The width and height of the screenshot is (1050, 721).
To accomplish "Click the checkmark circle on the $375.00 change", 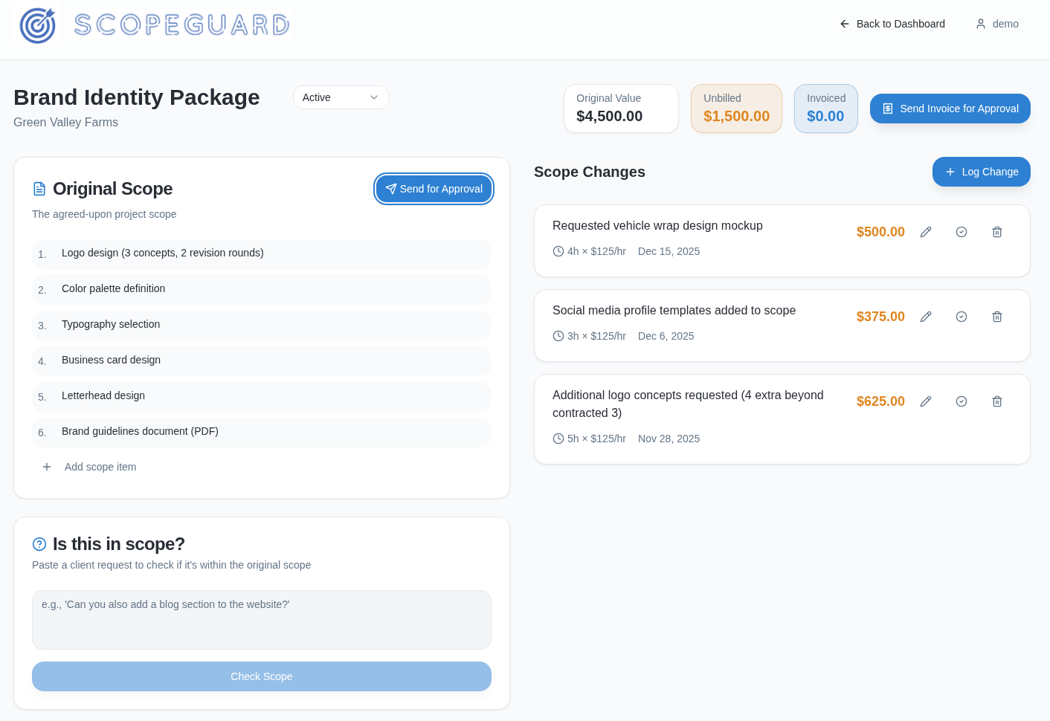I will point(962,317).
